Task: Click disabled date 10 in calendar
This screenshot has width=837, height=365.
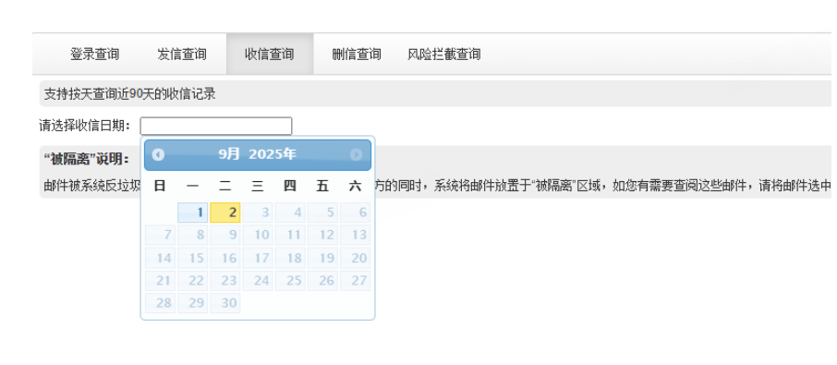Action: pos(258,235)
